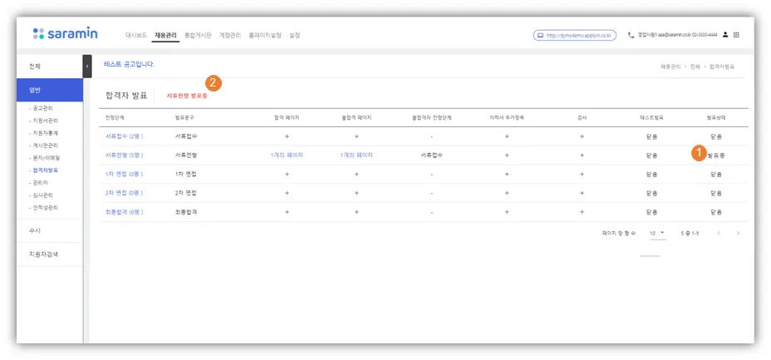Open the 1차 면접 (0명) stage link
The width and height of the screenshot is (771, 360).
(124, 174)
